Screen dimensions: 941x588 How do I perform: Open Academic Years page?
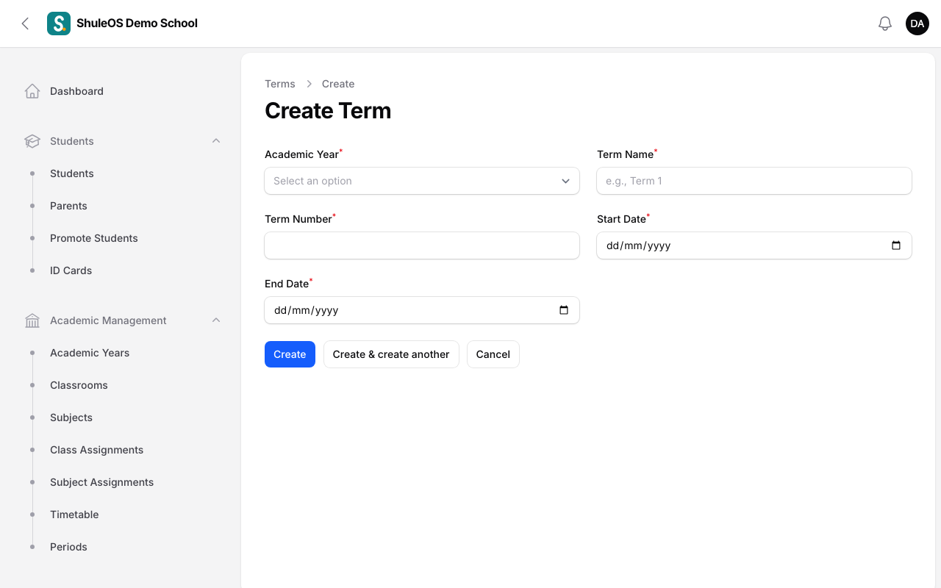coord(90,353)
